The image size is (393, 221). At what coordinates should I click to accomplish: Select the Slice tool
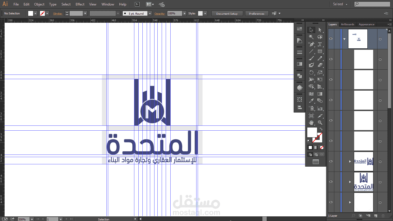[320, 116]
